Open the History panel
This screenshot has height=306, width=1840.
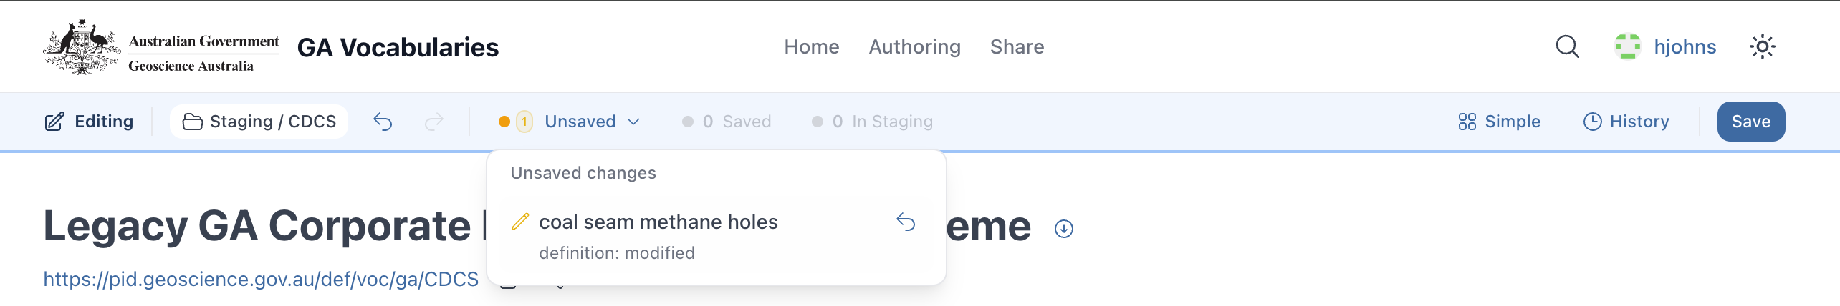pyautogui.click(x=1626, y=122)
